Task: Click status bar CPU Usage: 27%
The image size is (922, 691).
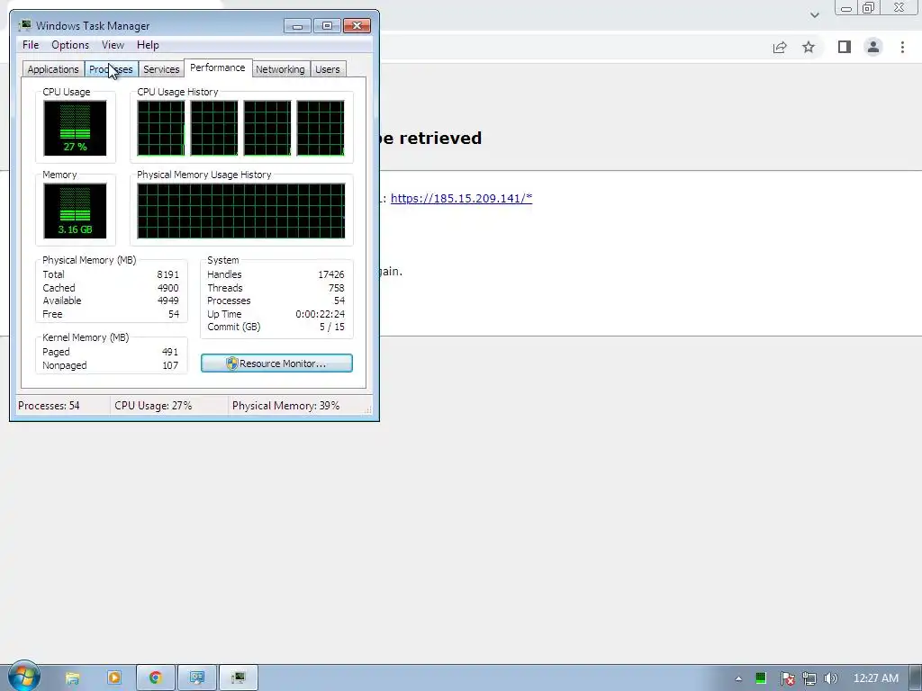Action: [153, 406]
